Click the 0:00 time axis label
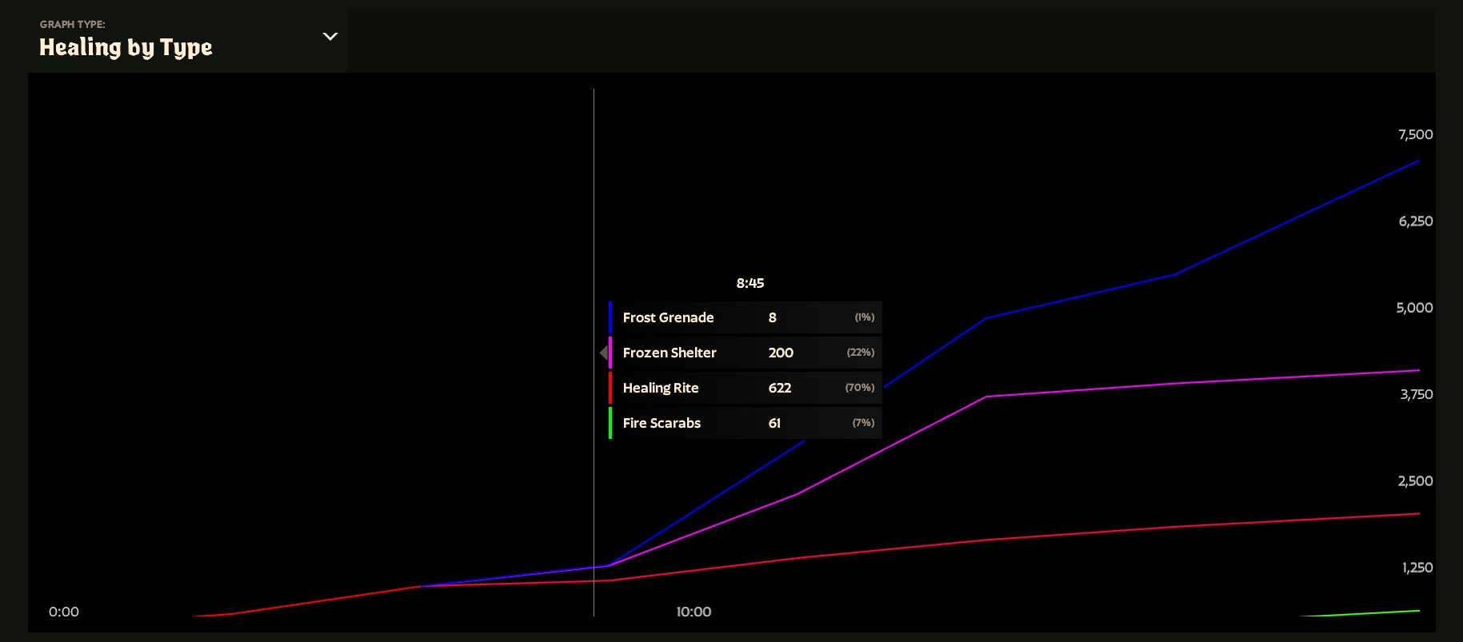The height and width of the screenshot is (642, 1463). pos(64,612)
